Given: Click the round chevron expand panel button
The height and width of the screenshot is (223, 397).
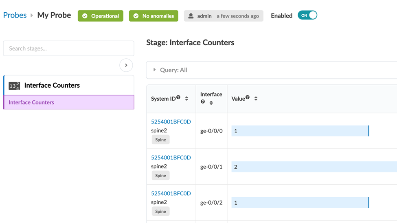Looking at the screenshot, I should click(x=126, y=65).
